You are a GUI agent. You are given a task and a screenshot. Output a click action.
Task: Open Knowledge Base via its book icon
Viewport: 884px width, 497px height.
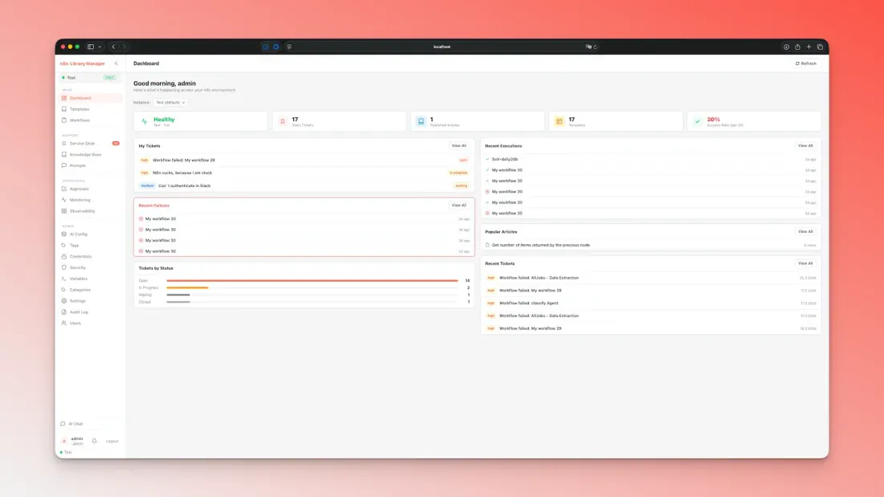point(63,154)
